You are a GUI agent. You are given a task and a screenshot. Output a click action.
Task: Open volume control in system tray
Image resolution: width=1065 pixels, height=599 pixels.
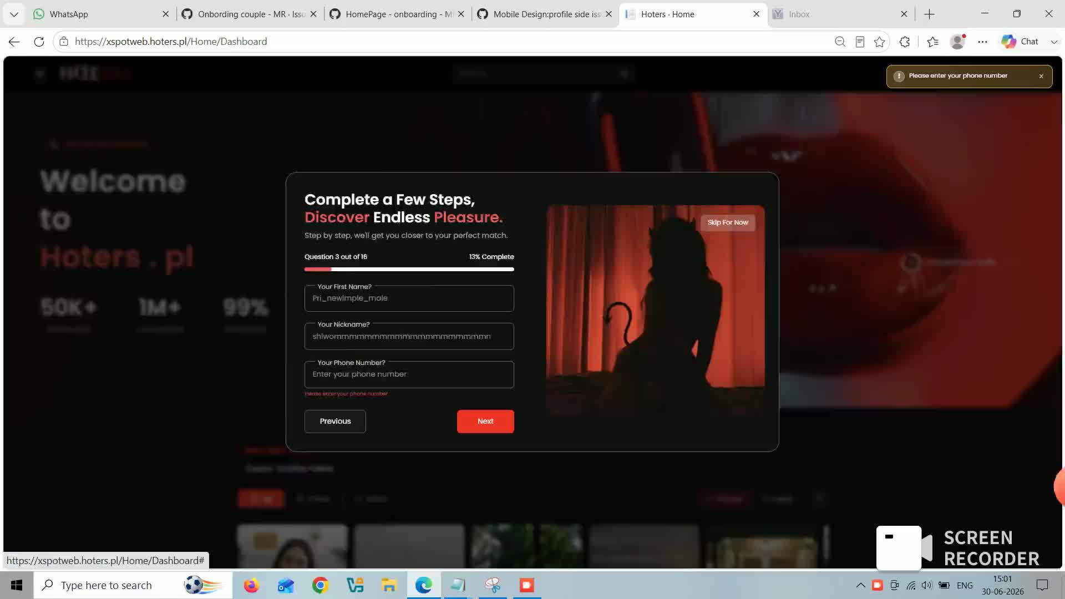pos(927,585)
